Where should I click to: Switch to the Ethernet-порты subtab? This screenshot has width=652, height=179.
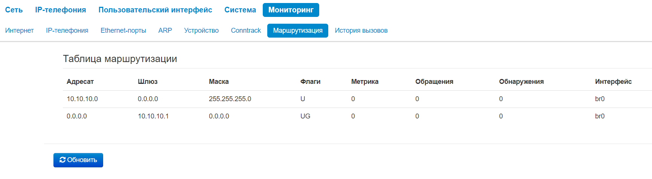(123, 30)
